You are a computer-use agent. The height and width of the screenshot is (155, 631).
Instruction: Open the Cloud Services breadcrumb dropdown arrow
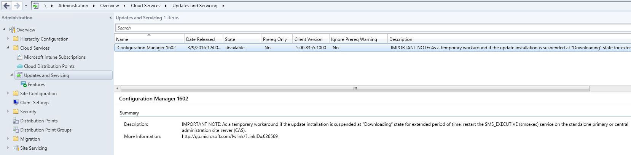[166, 6]
